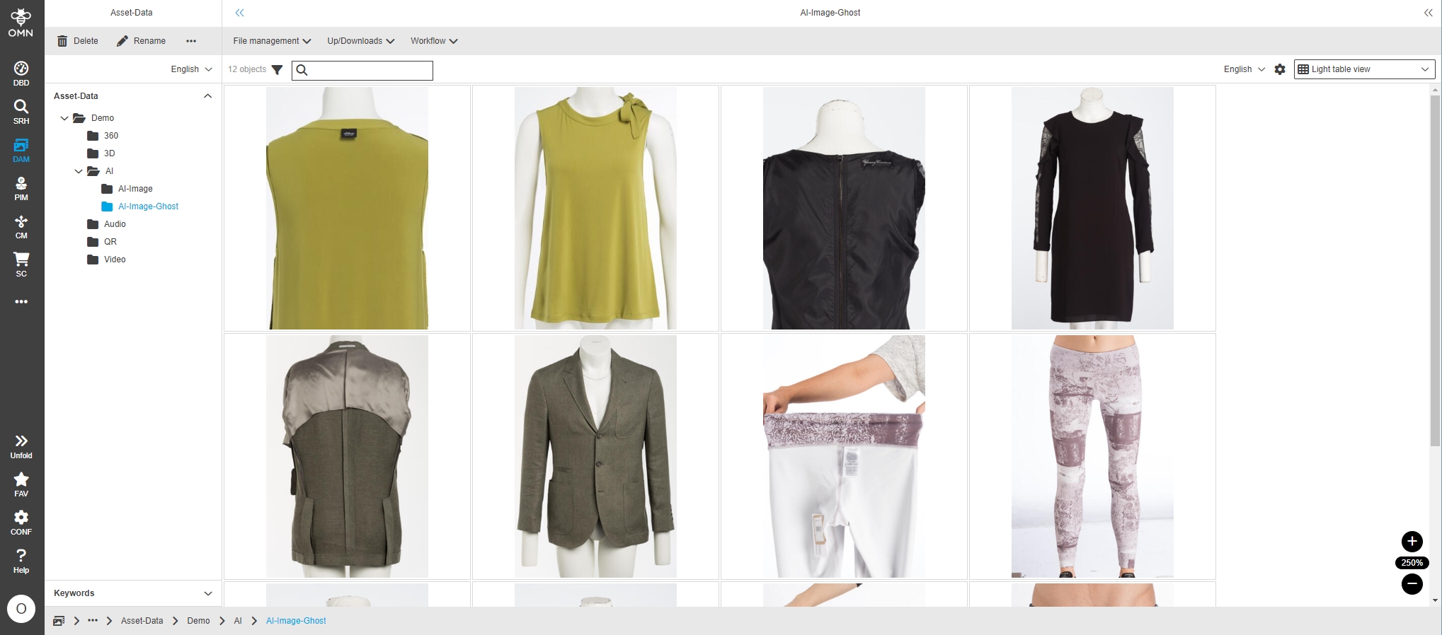Open the DBD dashboard module
The width and height of the screenshot is (1442, 635).
[21, 74]
